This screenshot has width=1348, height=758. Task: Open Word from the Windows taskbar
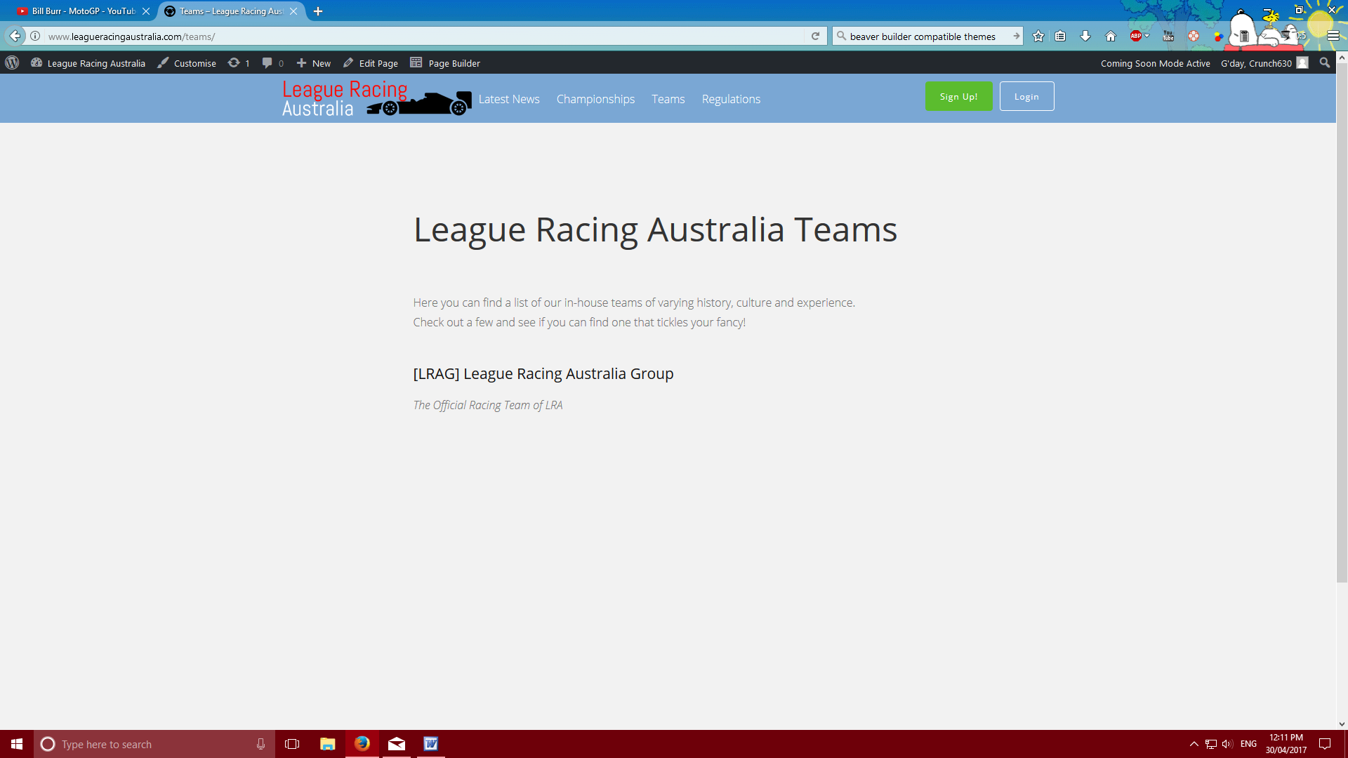click(x=430, y=744)
